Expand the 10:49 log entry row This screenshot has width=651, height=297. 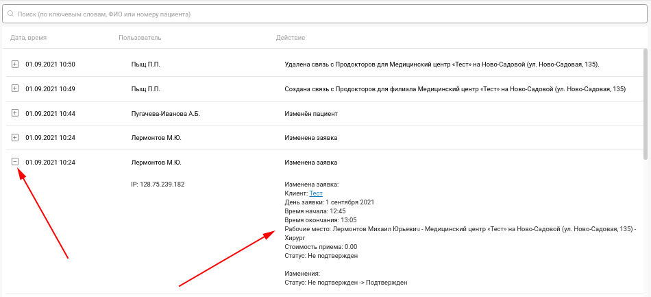pyautogui.click(x=15, y=88)
